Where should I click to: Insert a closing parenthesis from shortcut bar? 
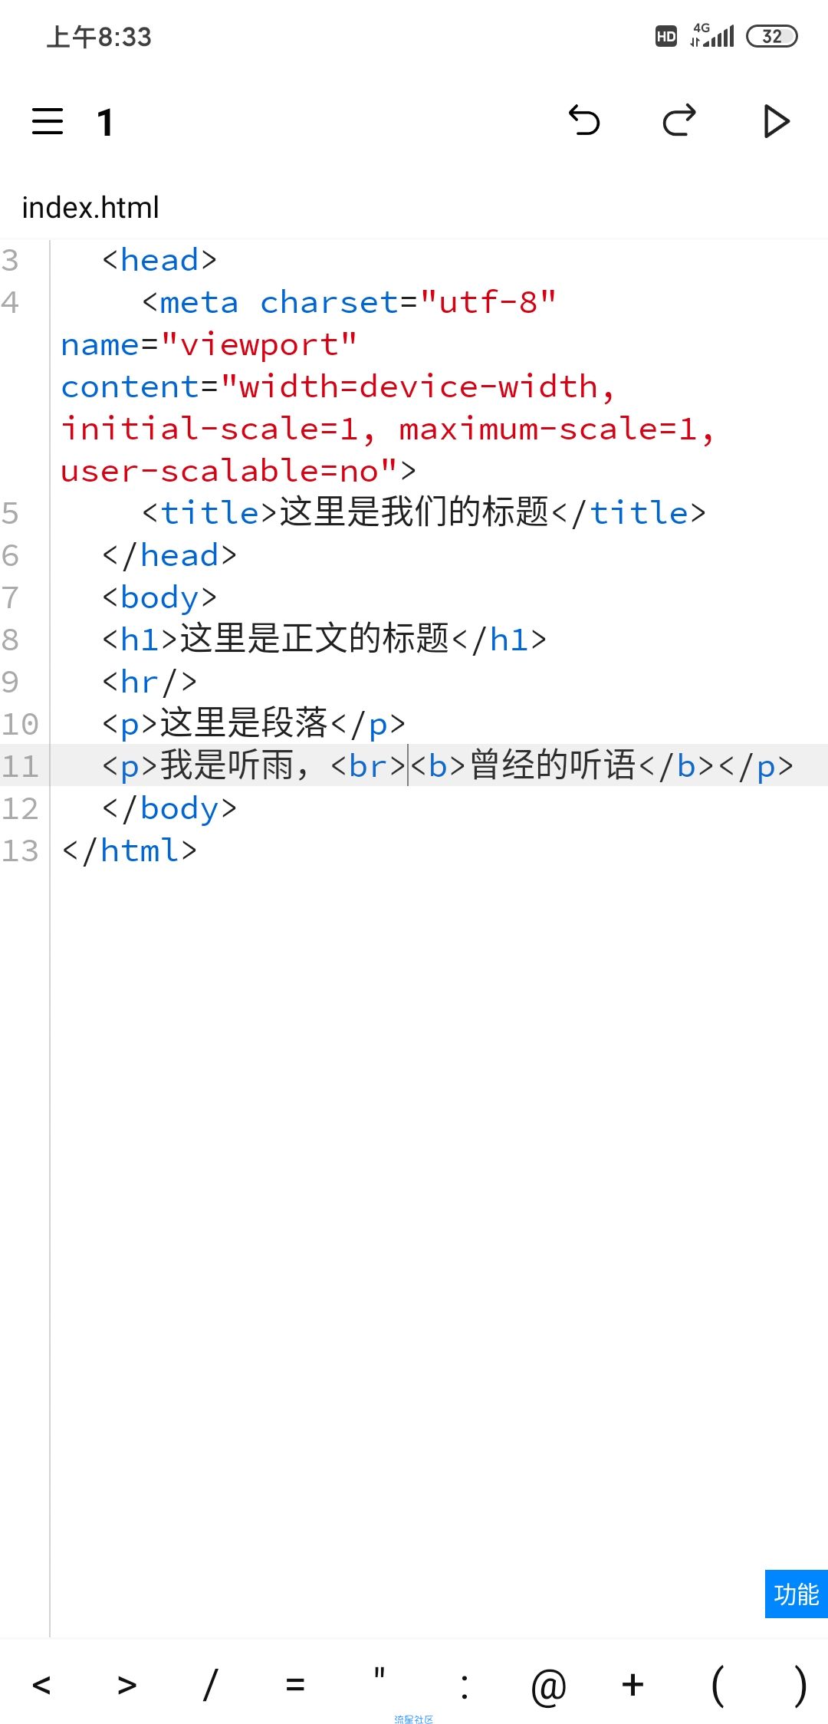click(800, 1686)
